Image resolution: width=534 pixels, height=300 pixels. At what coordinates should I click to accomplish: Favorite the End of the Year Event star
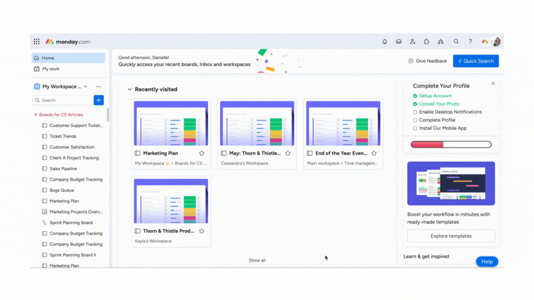click(374, 153)
